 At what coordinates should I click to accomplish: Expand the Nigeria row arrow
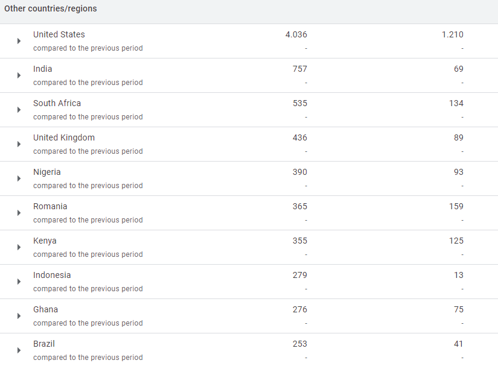pyautogui.click(x=19, y=178)
